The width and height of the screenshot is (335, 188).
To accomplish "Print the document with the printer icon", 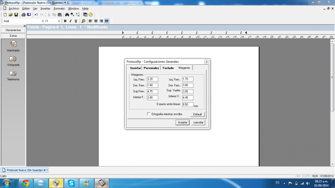I will point(23,15).
